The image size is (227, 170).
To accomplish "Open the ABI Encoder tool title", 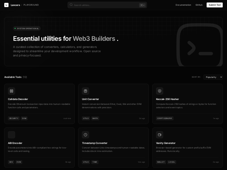I will (15, 143).
